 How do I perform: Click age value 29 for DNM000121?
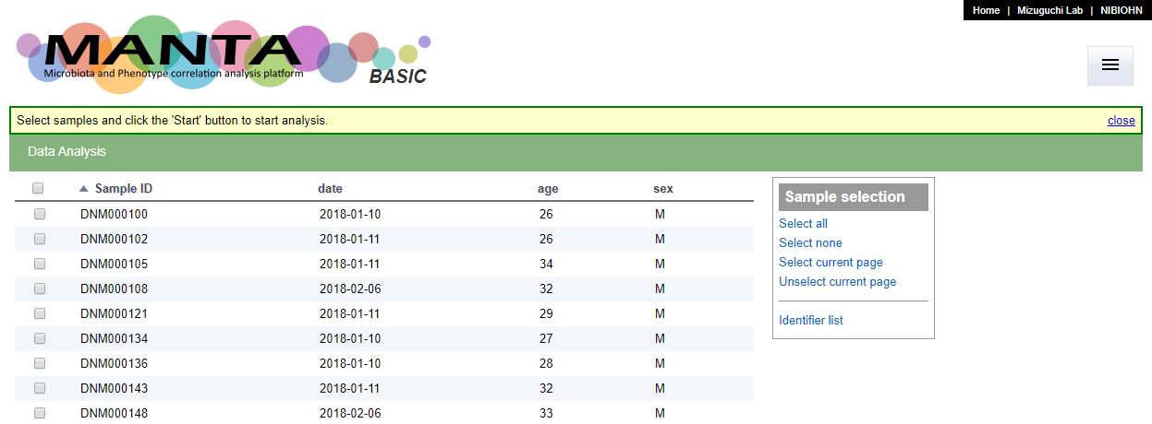pyautogui.click(x=546, y=313)
